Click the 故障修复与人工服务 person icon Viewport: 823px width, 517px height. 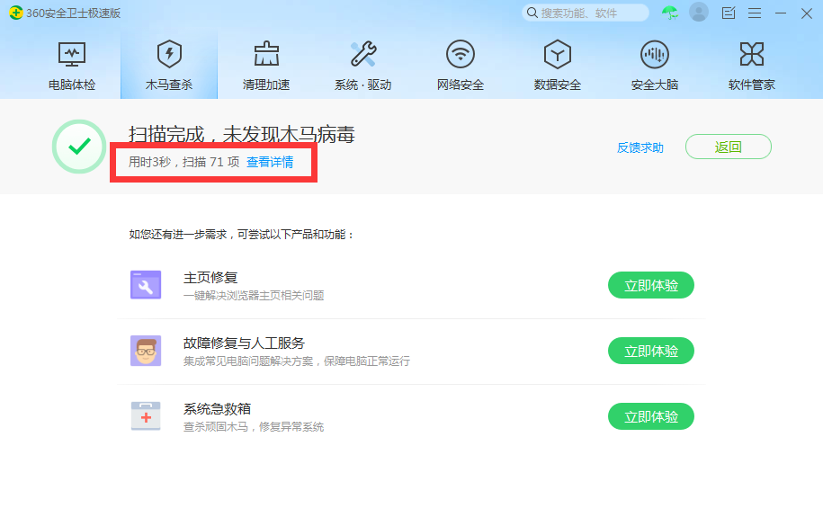146,351
